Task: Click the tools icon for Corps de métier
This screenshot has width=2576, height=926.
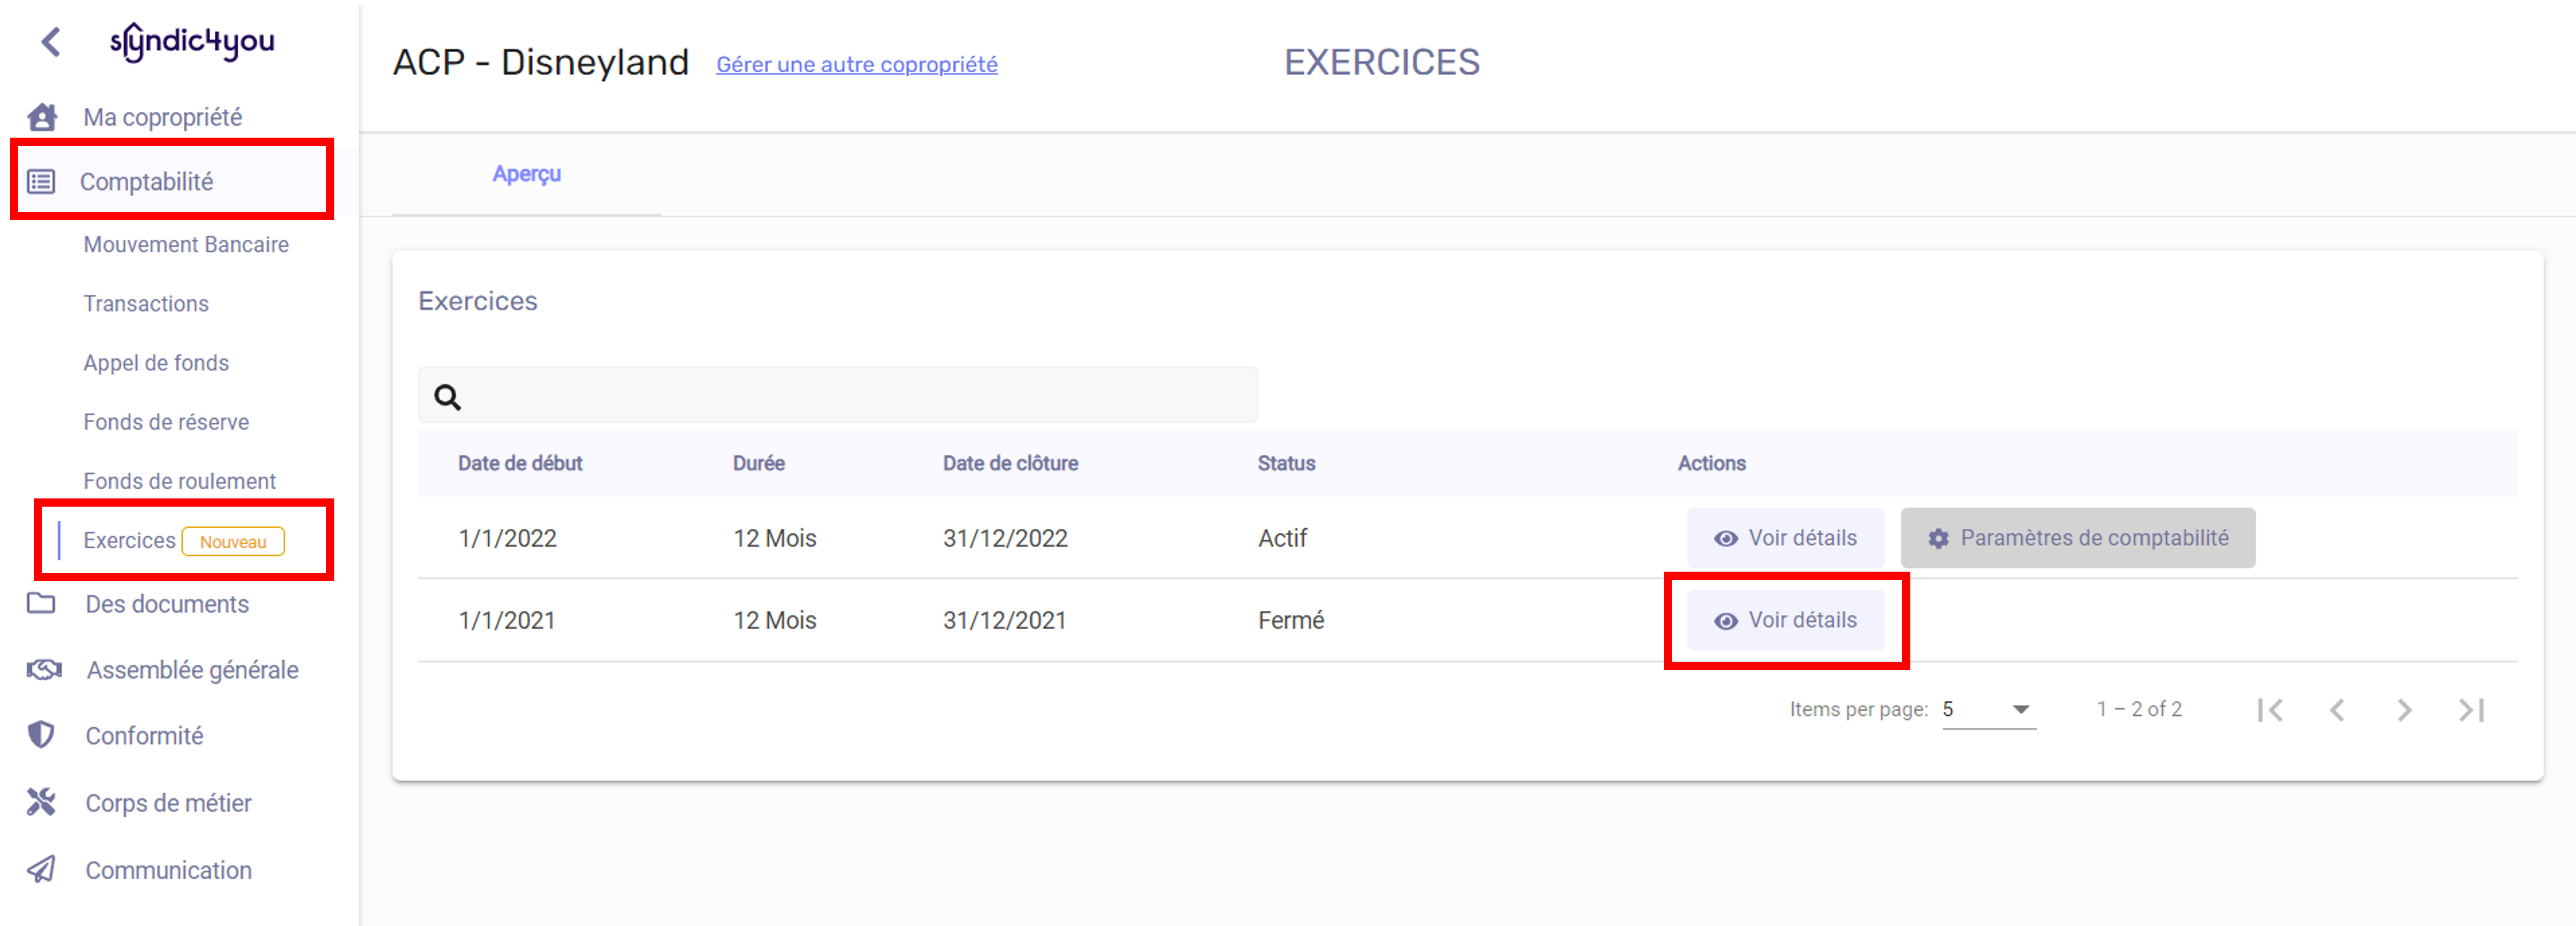Action: coord(41,802)
